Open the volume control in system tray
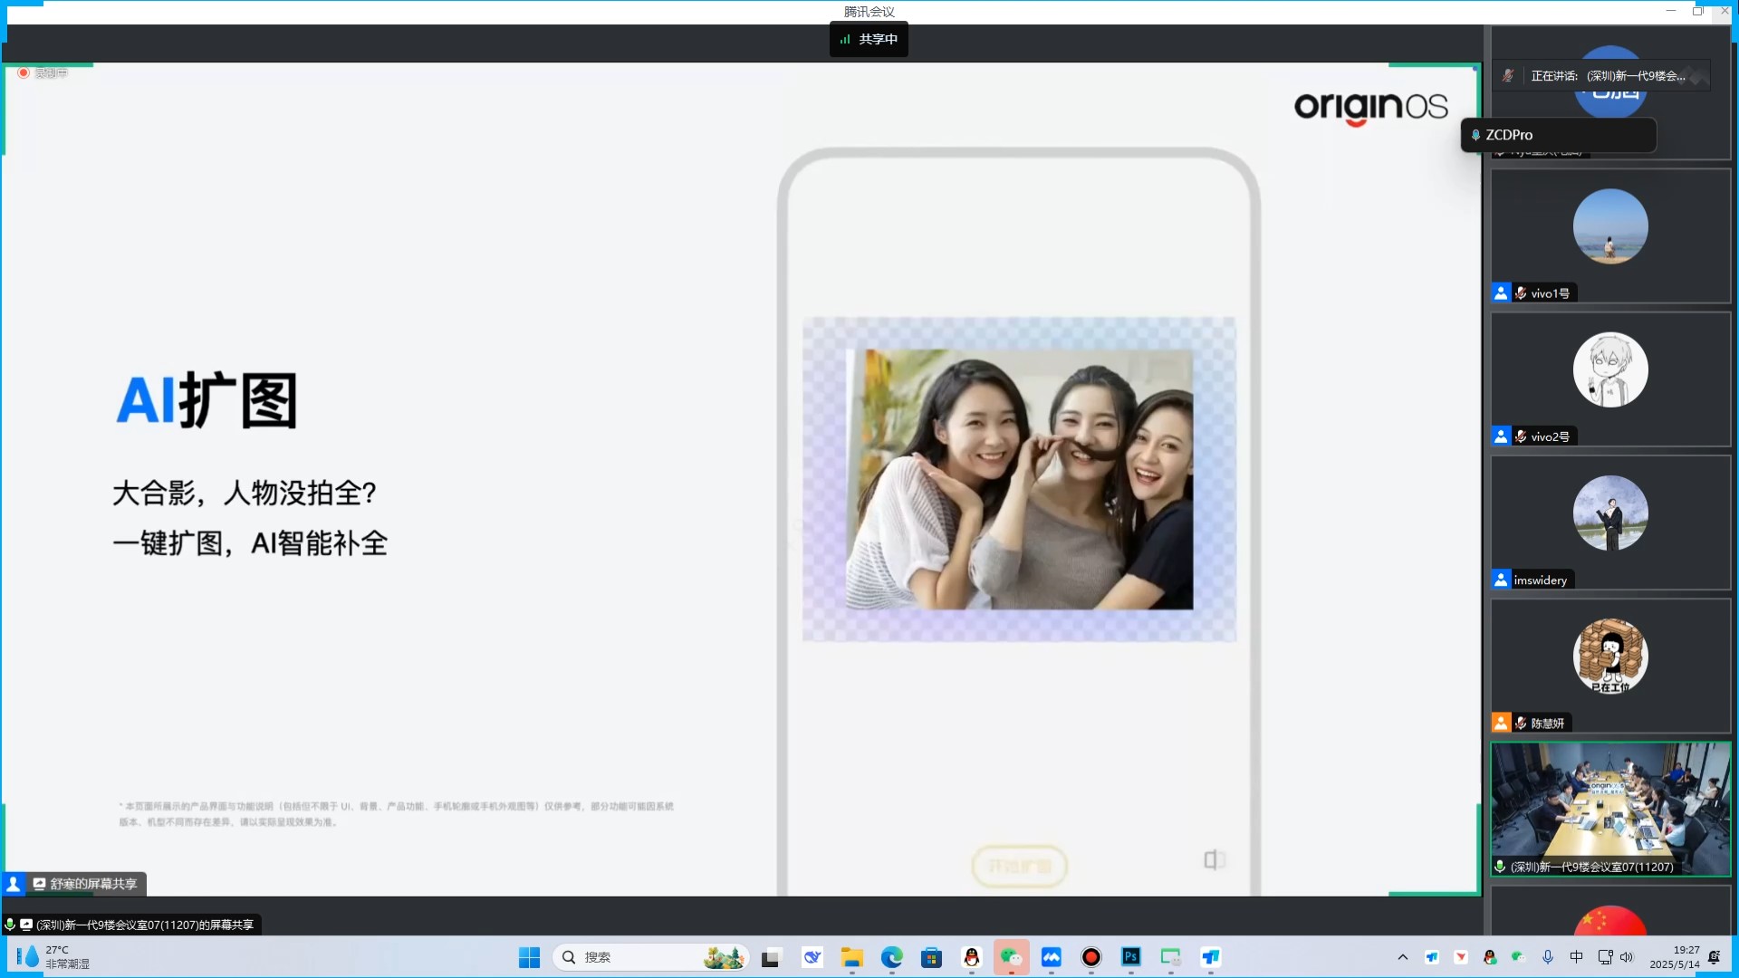The image size is (1739, 978). tap(1627, 957)
